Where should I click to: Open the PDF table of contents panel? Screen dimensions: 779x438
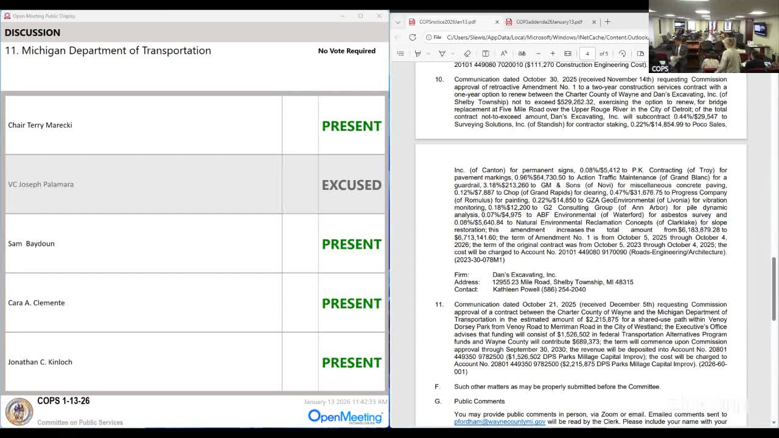pyautogui.click(x=400, y=54)
